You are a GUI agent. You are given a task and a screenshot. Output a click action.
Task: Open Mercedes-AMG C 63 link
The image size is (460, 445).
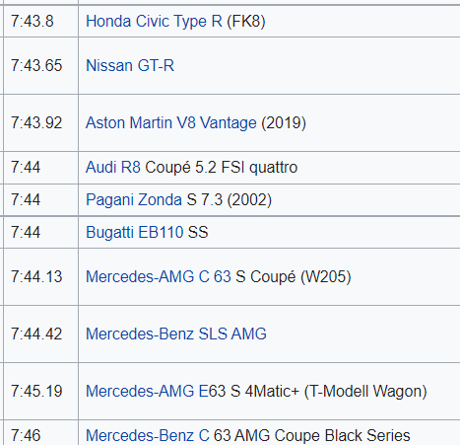coord(159,276)
